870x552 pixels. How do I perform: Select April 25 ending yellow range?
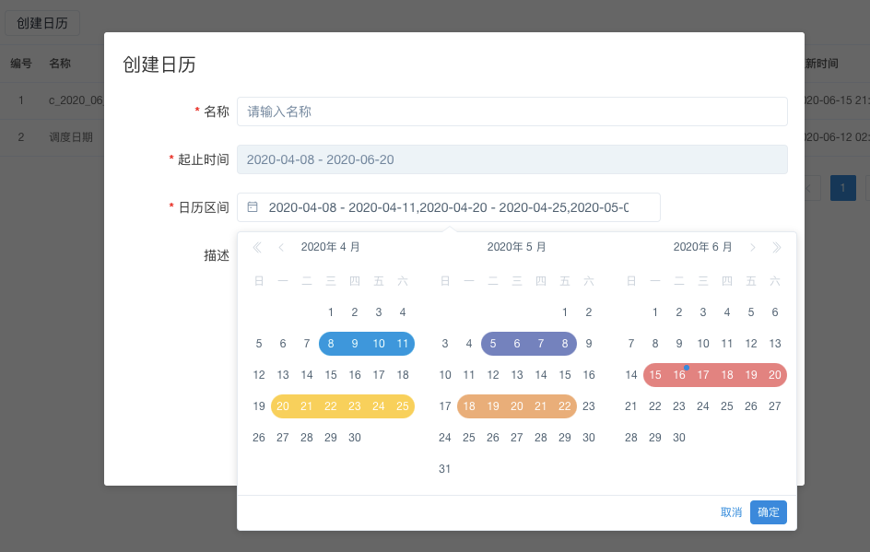(403, 406)
